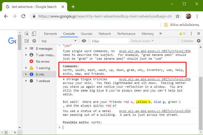This screenshot has width=203, height=135.
Task: Click page scrollbar right arrow
Action: click(x=15, y=132)
